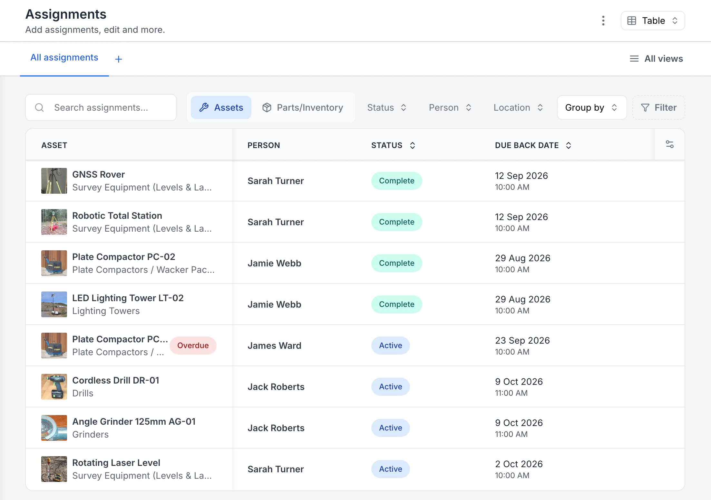711x500 pixels.
Task: Open column settings sliders icon
Action: (x=670, y=144)
